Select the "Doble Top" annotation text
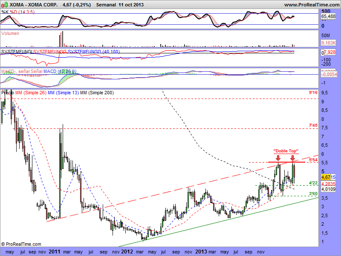The image size is (341, 256). click(x=286, y=151)
